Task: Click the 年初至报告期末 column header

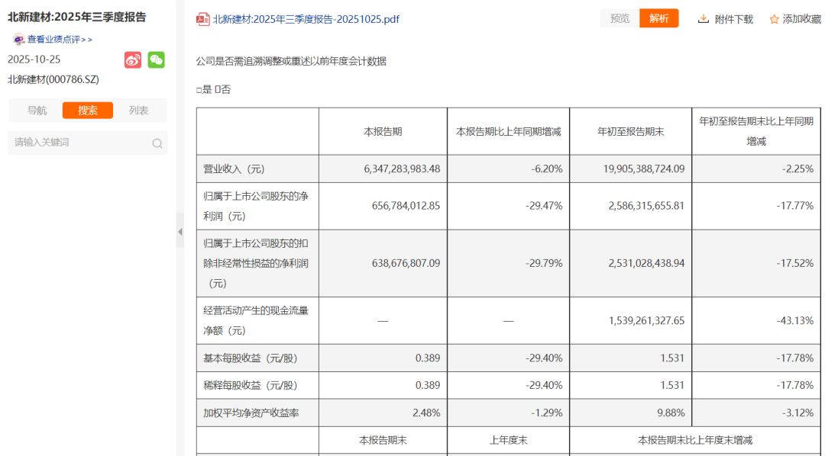Action: pyautogui.click(x=630, y=132)
